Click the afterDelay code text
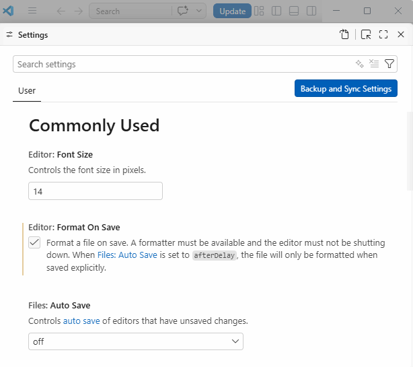This screenshot has width=413, height=367. [215, 255]
